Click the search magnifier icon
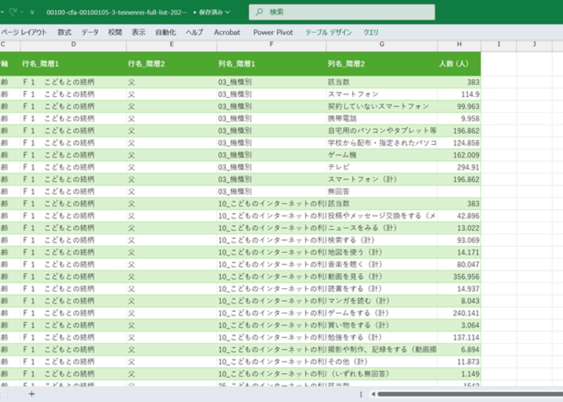The image size is (563, 402). (259, 12)
